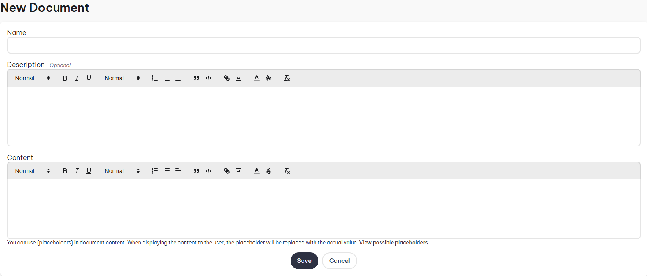Viewport: 647px width, 276px height.
Task: Open text alignment options in Content toolbar
Action: 178,171
